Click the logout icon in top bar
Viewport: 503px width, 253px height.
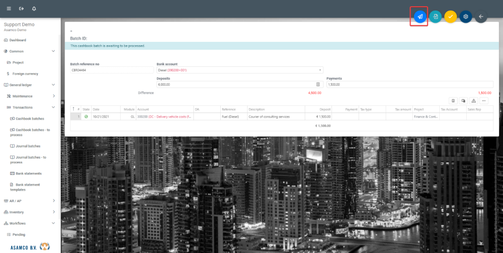click(21, 9)
